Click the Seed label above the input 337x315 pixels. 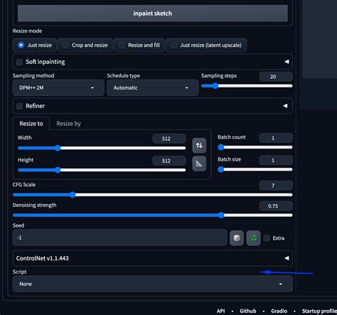[x=18, y=225]
